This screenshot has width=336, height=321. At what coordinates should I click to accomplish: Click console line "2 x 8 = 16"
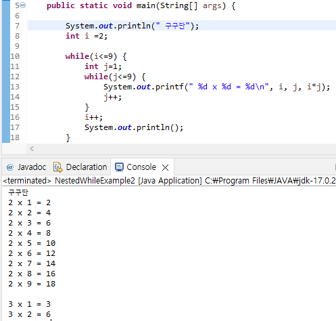point(32,274)
